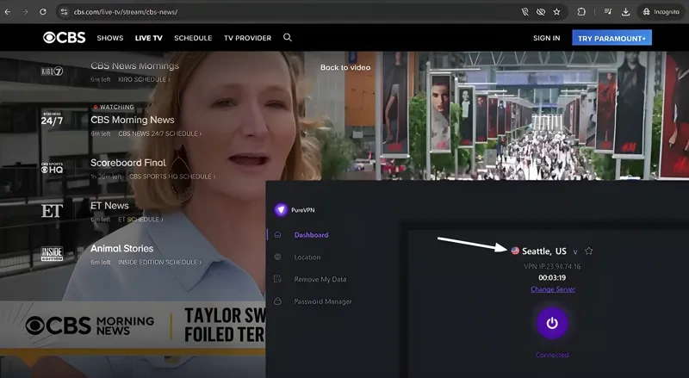Viewport: 689px width, 378px height.
Task: Click the Location globe icon in PureVPN
Action: 277,257
